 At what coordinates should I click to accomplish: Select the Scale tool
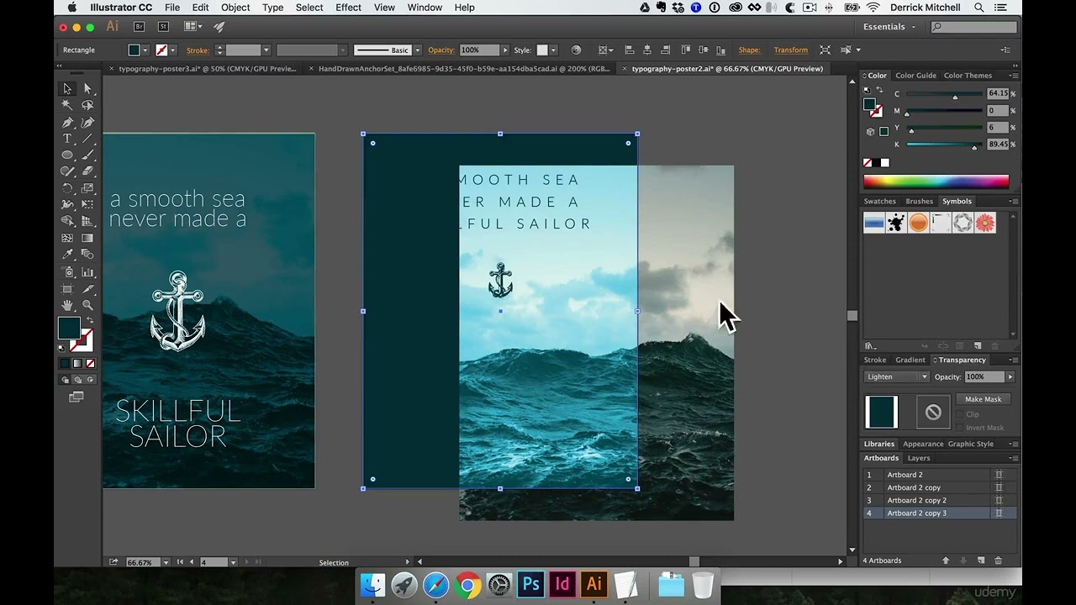(x=87, y=188)
